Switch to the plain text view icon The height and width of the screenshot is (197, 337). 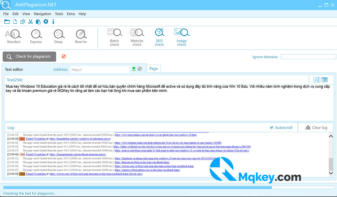(x=316, y=80)
